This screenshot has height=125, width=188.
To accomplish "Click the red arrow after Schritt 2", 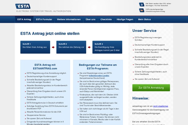I will point(89,47).
